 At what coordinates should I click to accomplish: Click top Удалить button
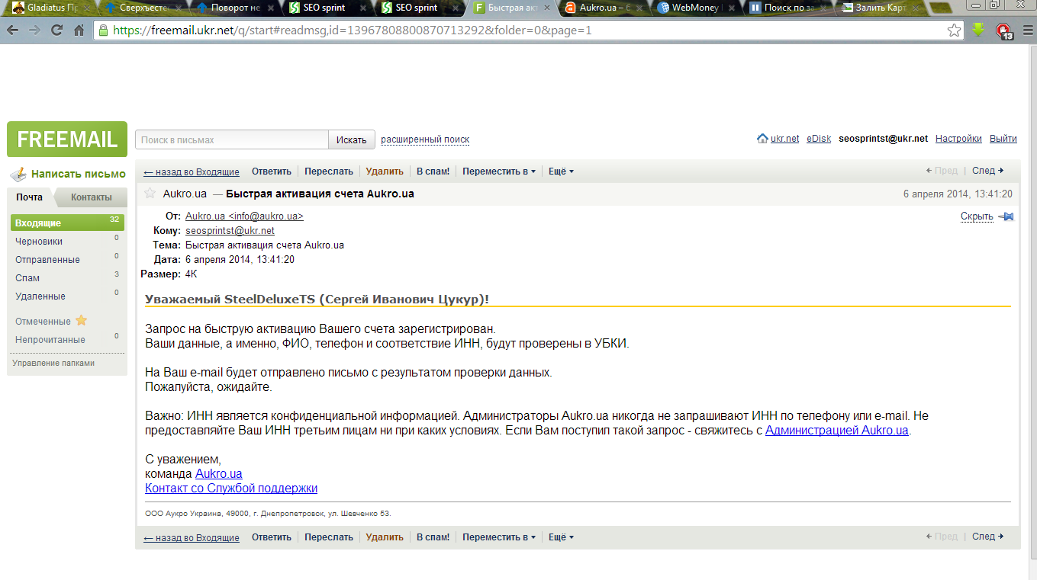coord(385,171)
